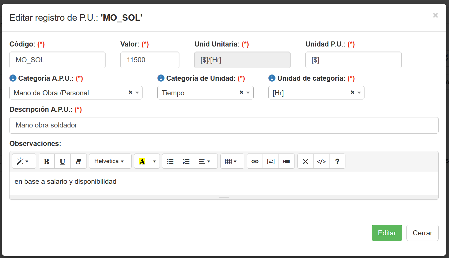Click the Valor input field

(150, 60)
